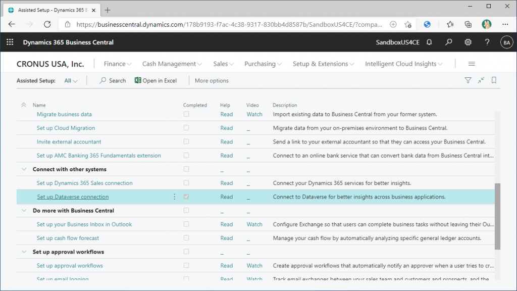Image resolution: width=517 pixels, height=291 pixels.
Task: Collapse the Connect with other systems group
Action: [x=24, y=169]
